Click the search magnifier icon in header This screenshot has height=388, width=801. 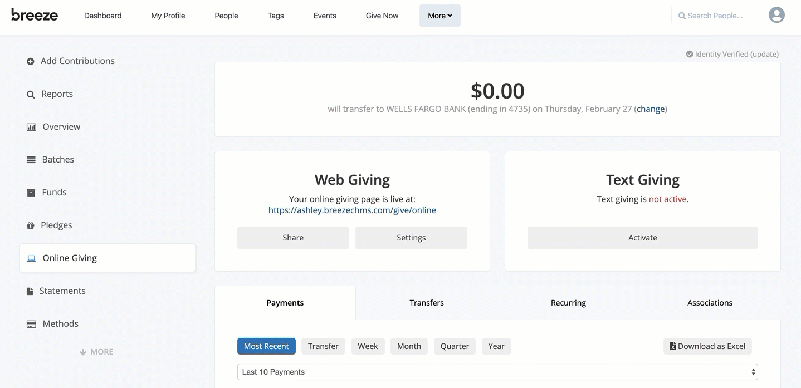[x=682, y=16]
